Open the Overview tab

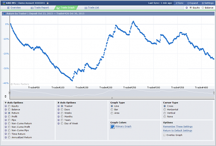point(14,8)
